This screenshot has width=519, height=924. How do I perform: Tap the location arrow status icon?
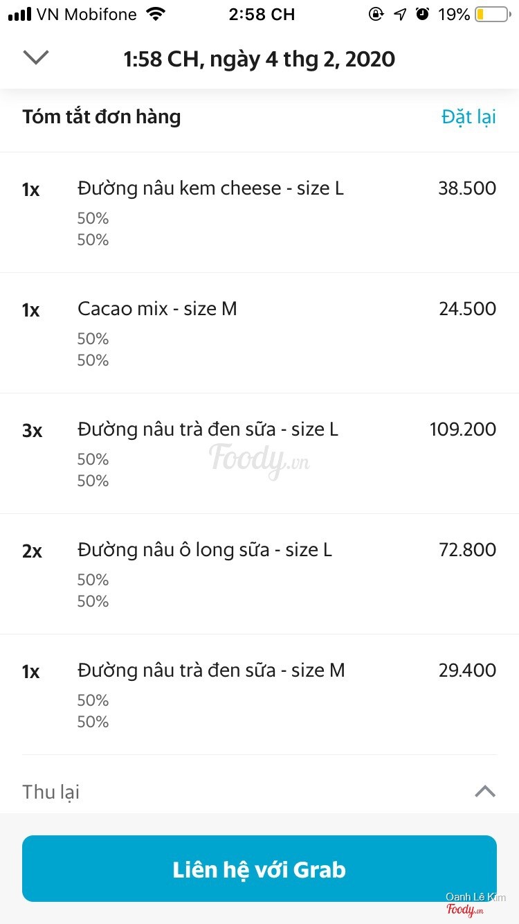coord(400,14)
